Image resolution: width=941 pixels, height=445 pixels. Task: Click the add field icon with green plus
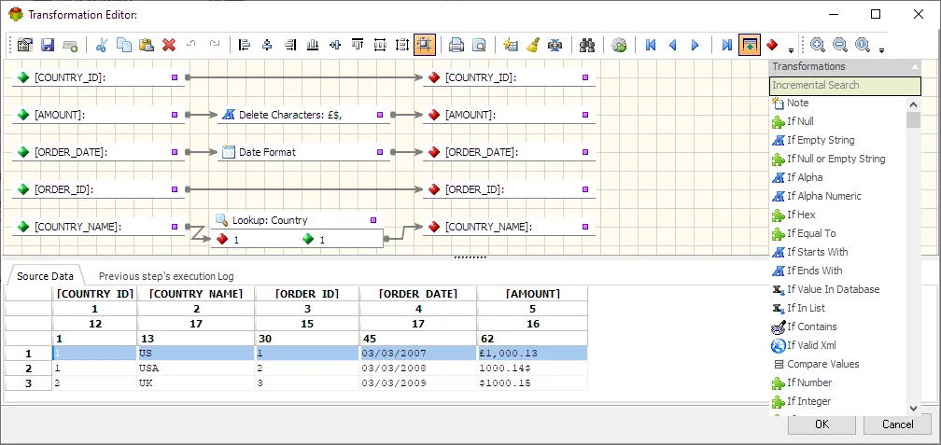pos(70,45)
